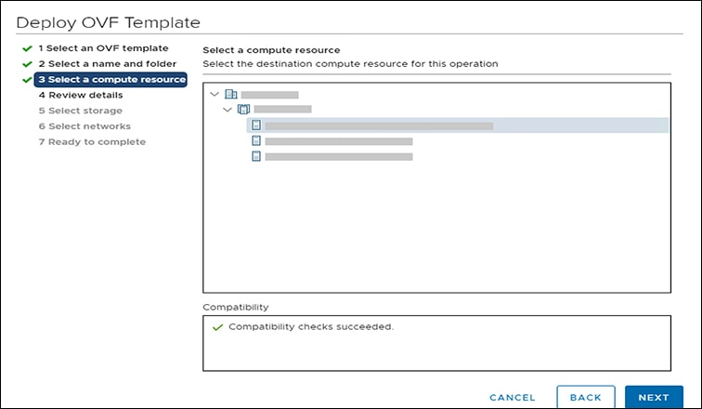This screenshot has height=409, width=702.
Task: Click the datacenter icon in the tree
Action: click(230, 94)
